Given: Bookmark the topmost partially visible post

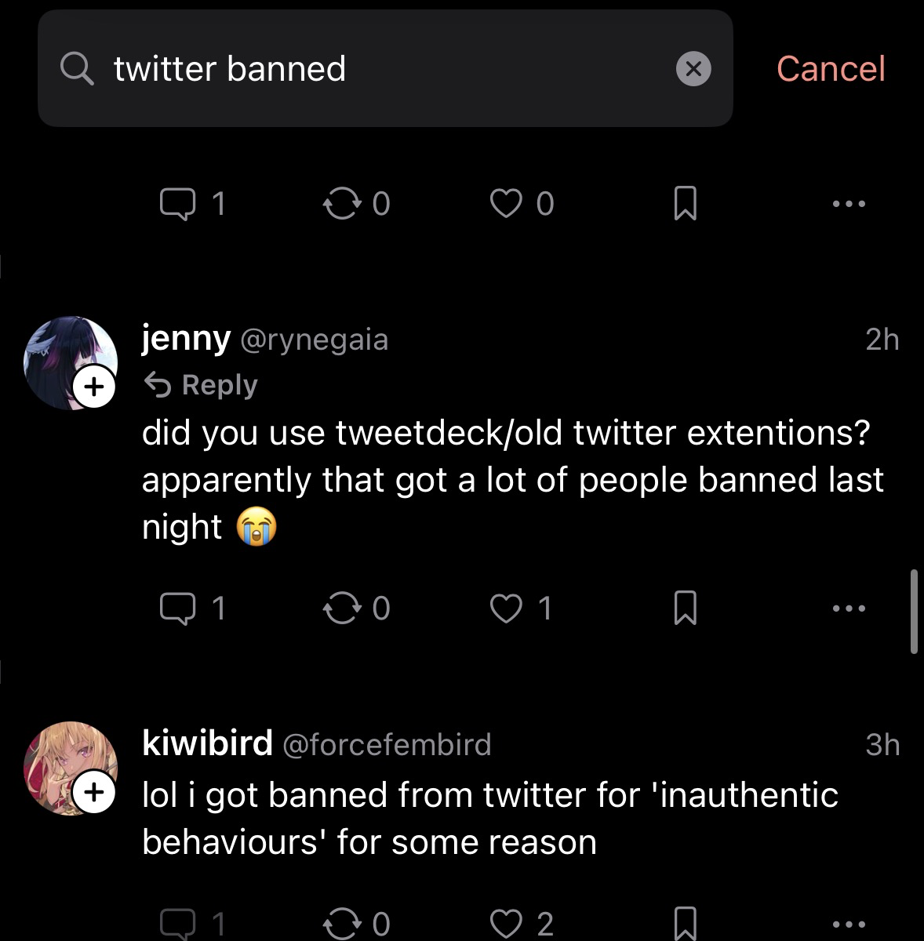Looking at the screenshot, I should point(685,204).
